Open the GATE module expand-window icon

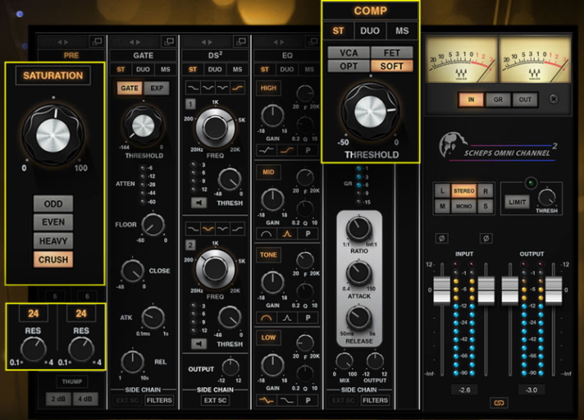169,41
